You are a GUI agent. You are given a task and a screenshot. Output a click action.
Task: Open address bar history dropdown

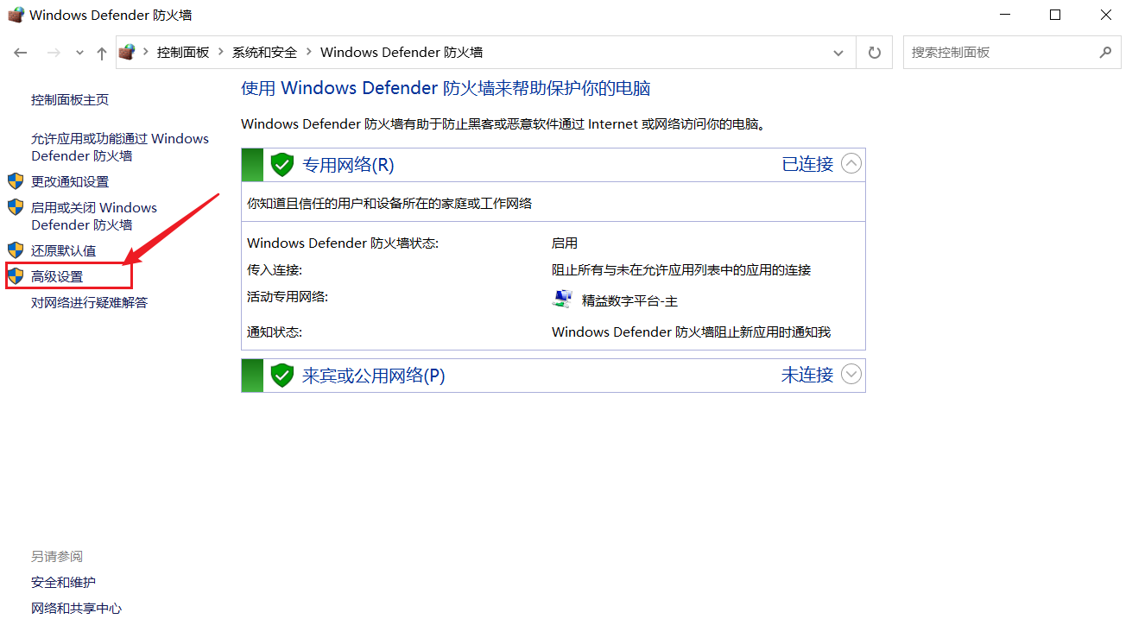(838, 53)
